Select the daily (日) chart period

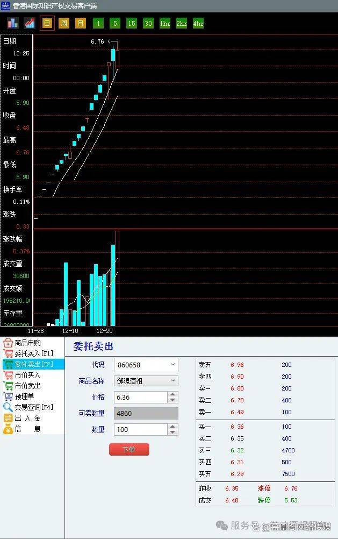click(x=47, y=23)
